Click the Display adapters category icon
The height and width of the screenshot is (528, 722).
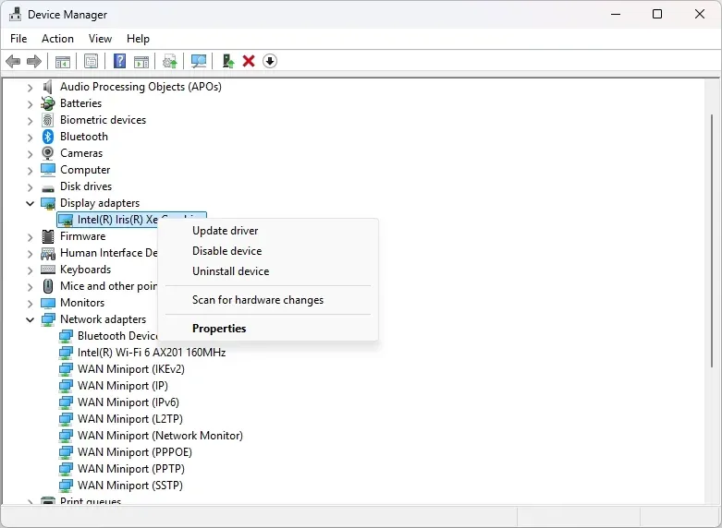[48, 203]
